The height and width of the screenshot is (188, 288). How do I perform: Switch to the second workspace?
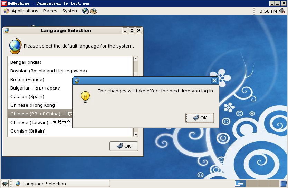(251, 184)
